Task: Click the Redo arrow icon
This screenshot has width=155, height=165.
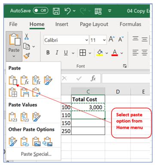Action: 83,11
